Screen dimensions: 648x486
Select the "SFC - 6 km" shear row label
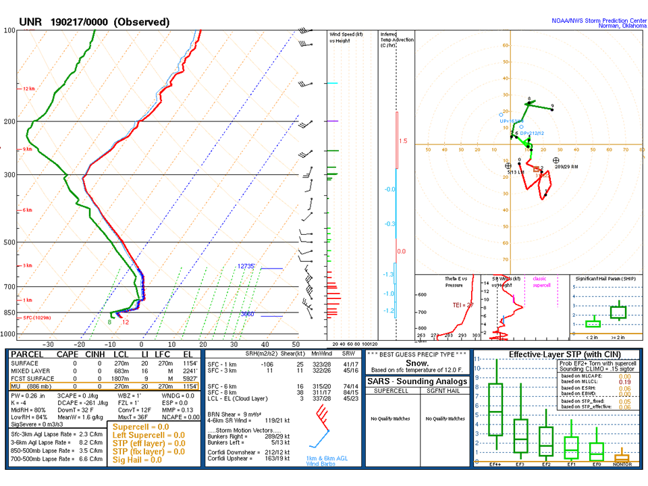pyautogui.click(x=222, y=386)
